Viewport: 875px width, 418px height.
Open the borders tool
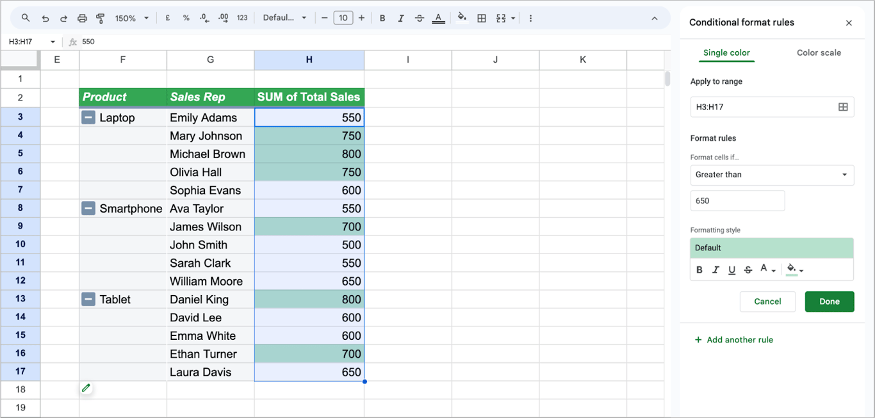(482, 18)
